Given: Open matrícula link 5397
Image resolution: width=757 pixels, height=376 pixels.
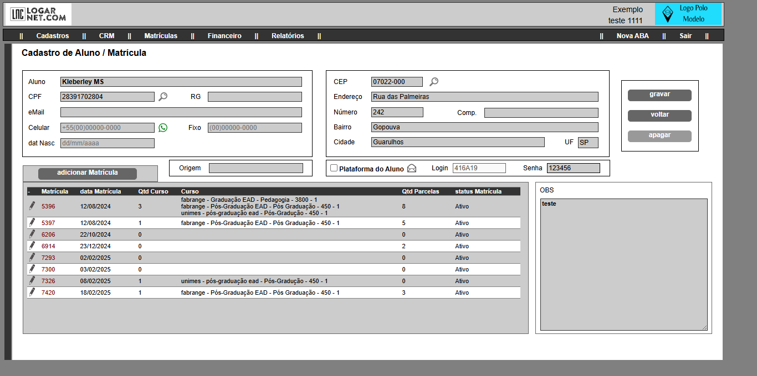Looking at the screenshot, I should click(48, 223).
